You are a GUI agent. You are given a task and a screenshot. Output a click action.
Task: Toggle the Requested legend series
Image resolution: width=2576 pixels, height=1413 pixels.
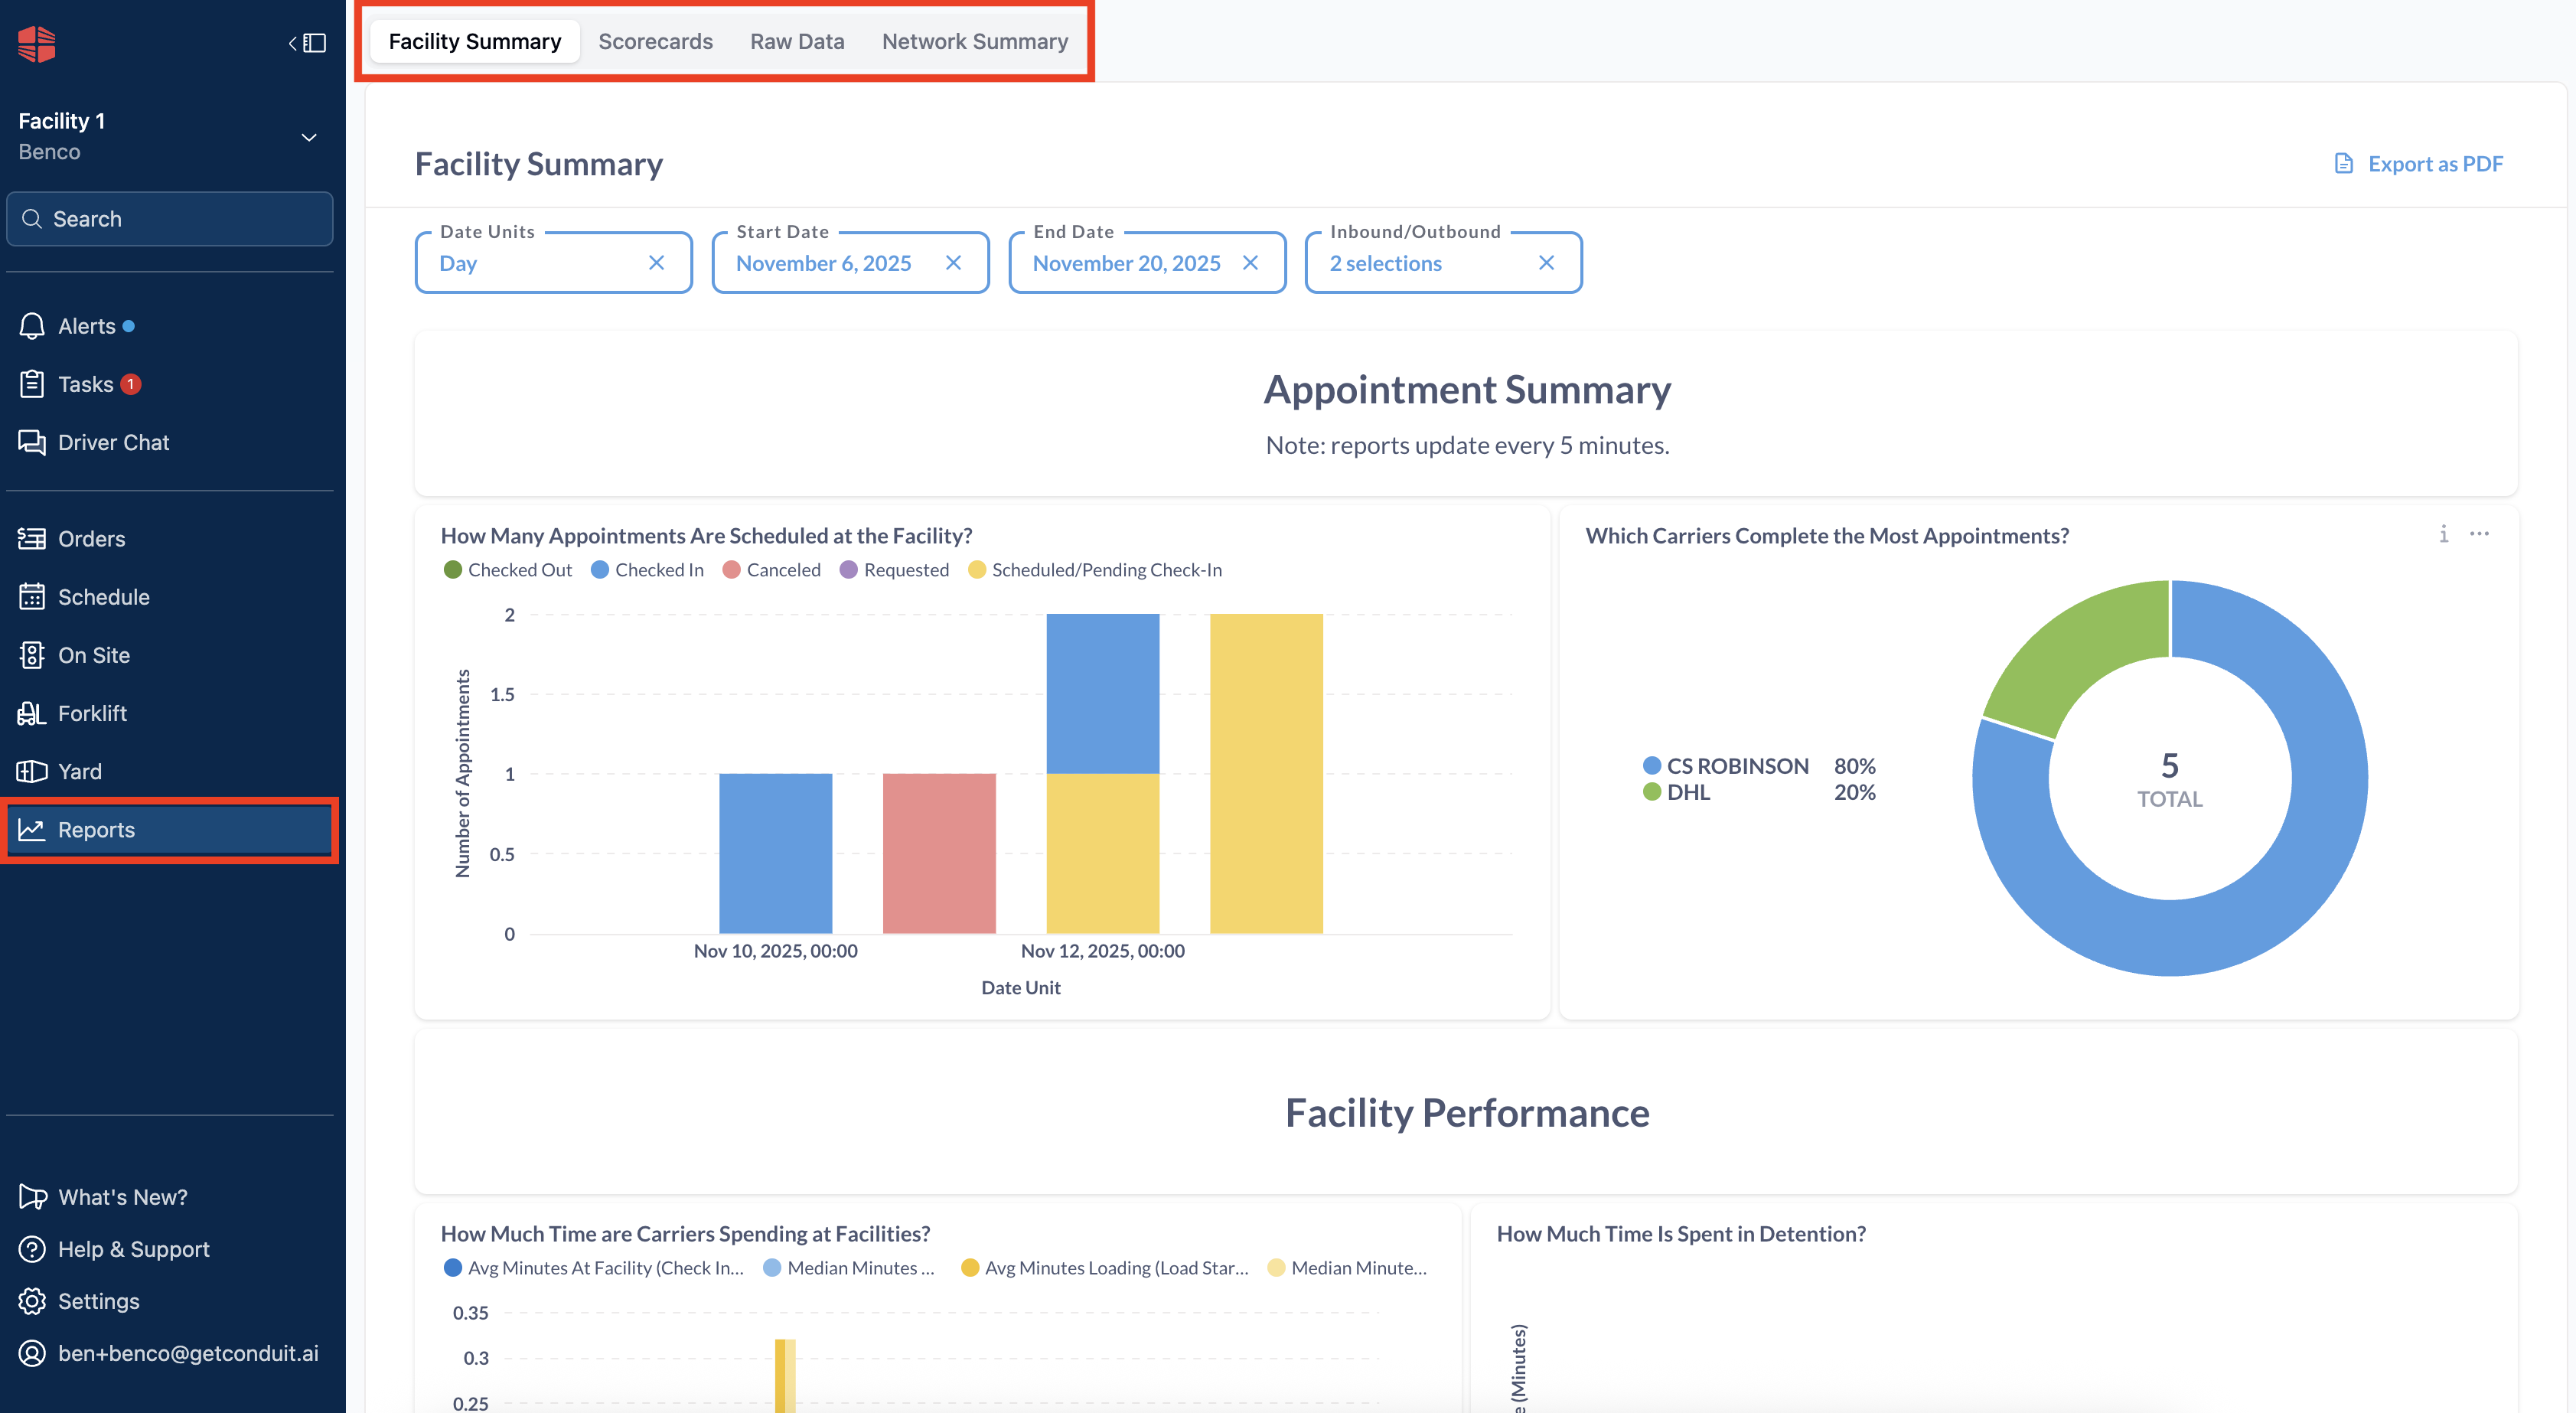pos(895,570)
